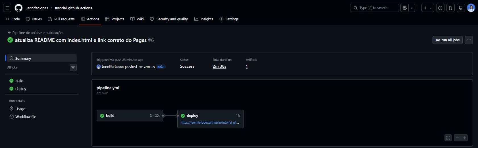Open the hamburger navigation menu
Viewport: 478px width, 148px height.
(7, 8)
